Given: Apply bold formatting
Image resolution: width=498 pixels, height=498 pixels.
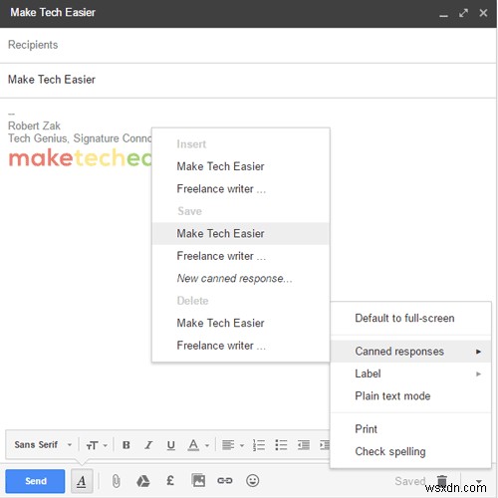Looking at the screenshot, I should click(x=126, y=445).
